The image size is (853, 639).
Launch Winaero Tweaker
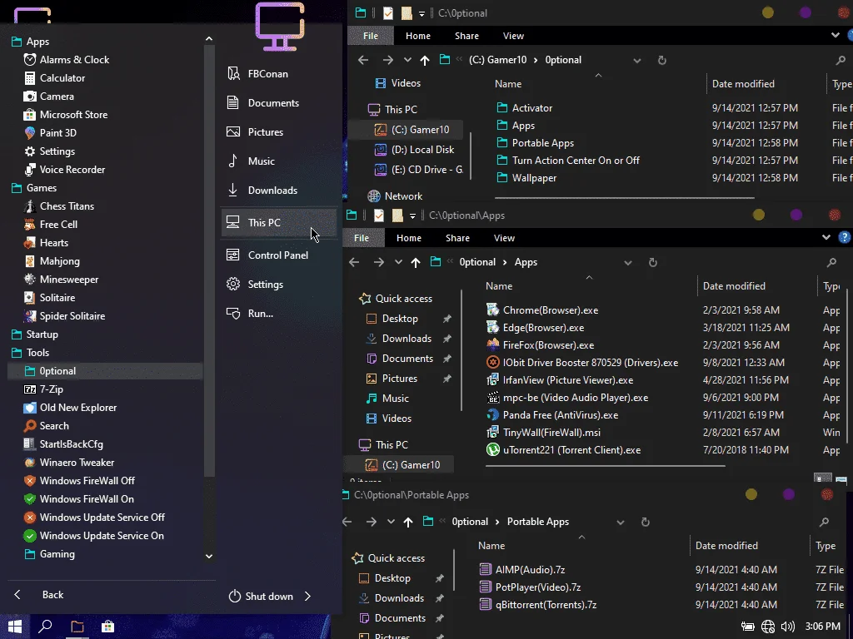tap(77, 463)
